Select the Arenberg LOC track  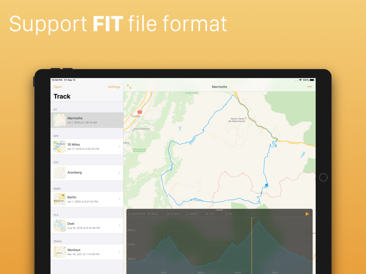[x=87, y=173]
